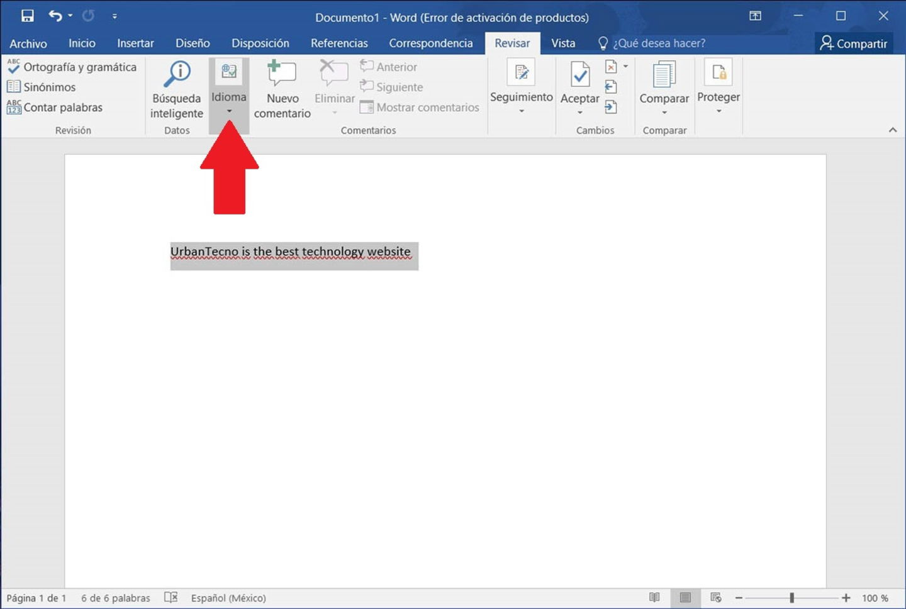This screenshot has width=906, height=609.
Task: Go to previous change icon
Action: coord(611,87)
